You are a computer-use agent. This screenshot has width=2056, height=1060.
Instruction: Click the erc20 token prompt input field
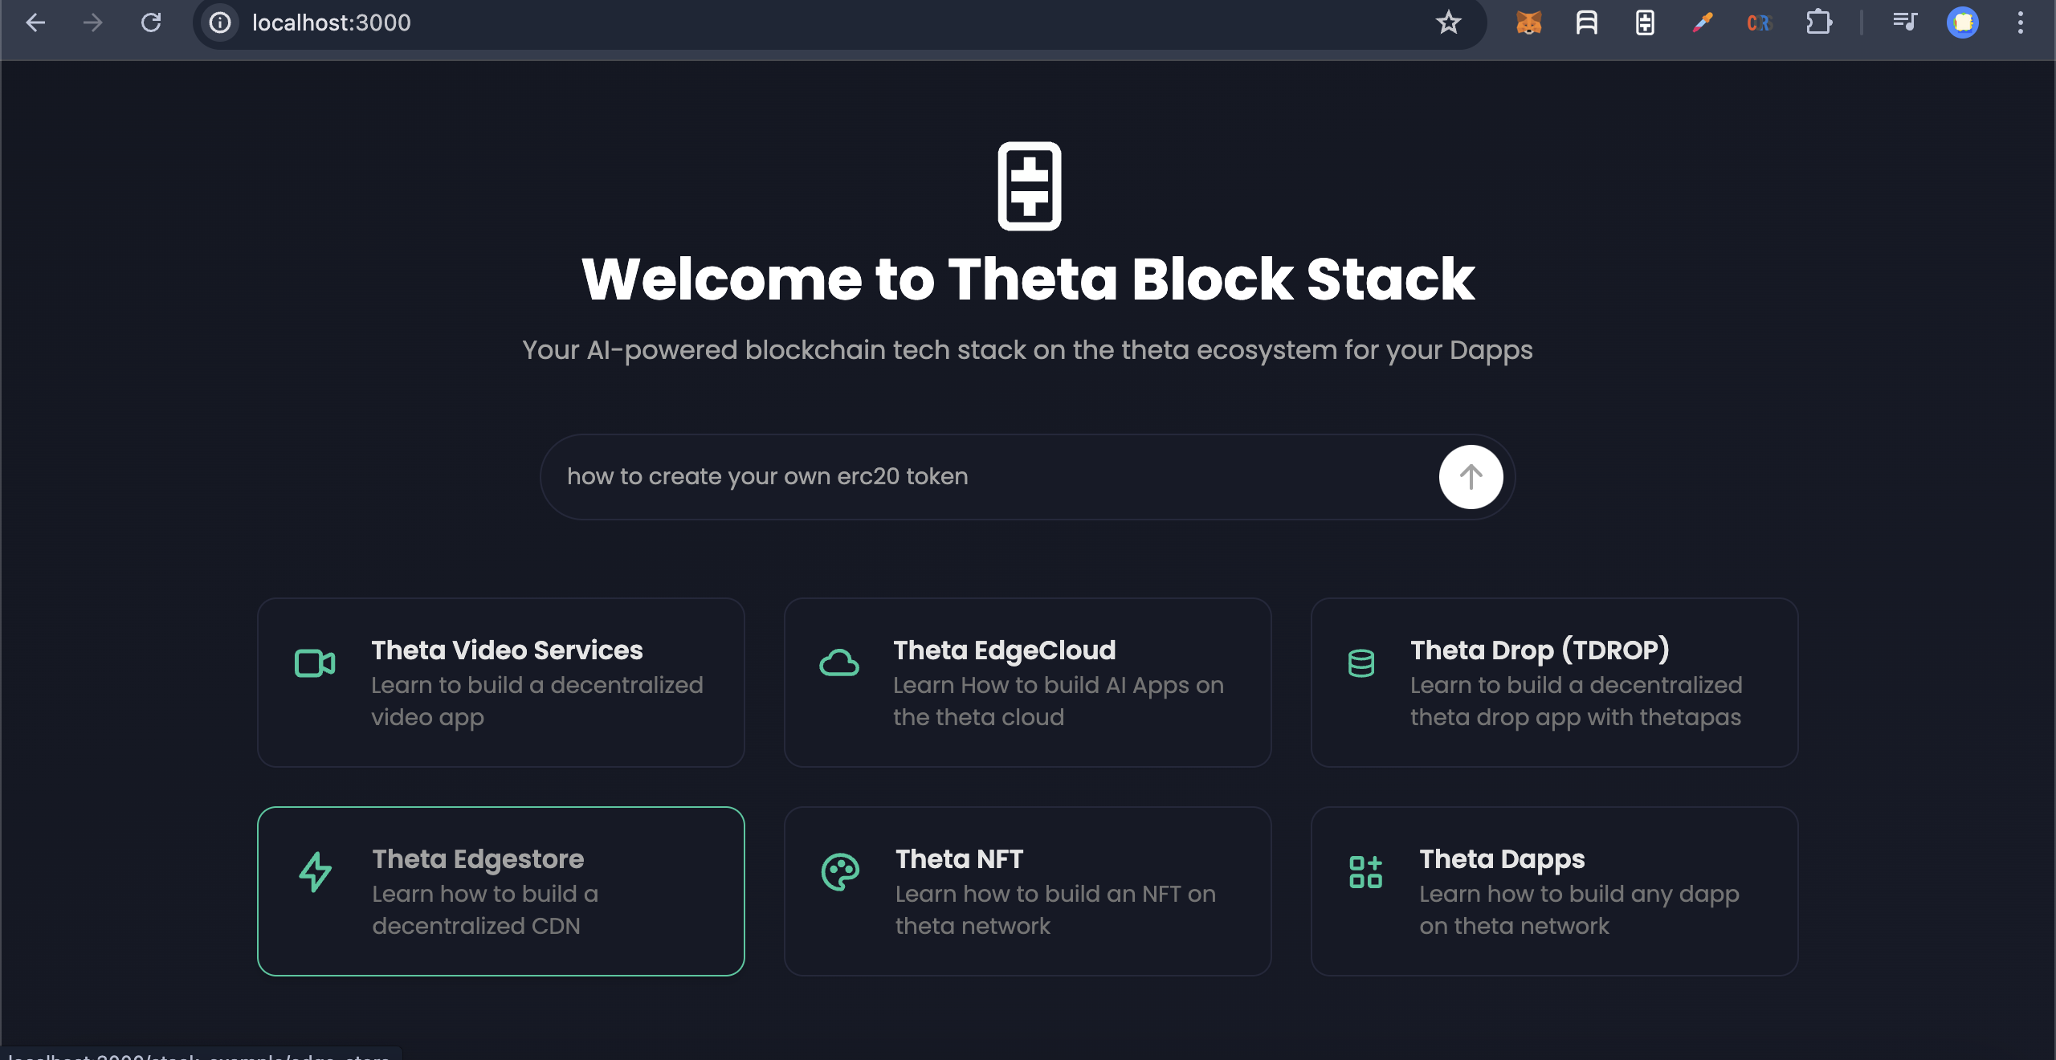988,477
